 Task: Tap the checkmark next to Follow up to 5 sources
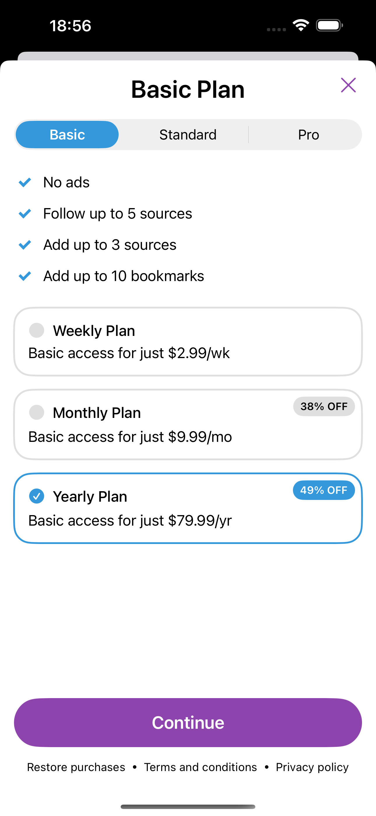click(x=25, y=214)
